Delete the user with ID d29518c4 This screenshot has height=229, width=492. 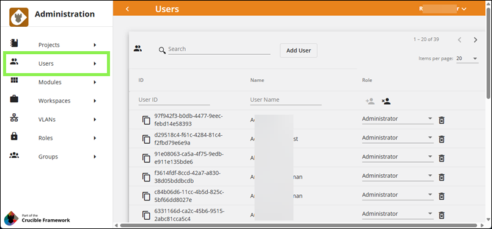[x=441, y=139]
